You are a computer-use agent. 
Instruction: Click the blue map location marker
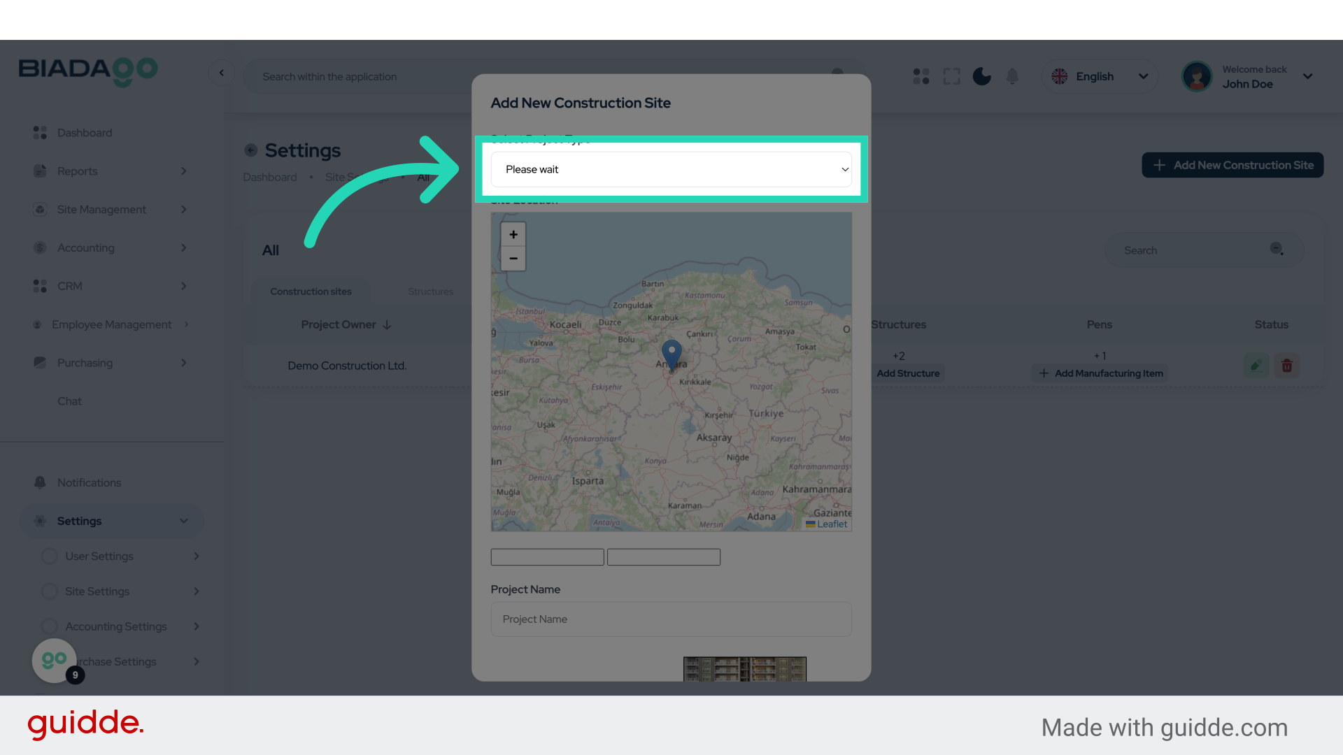(x=671, y=354)
